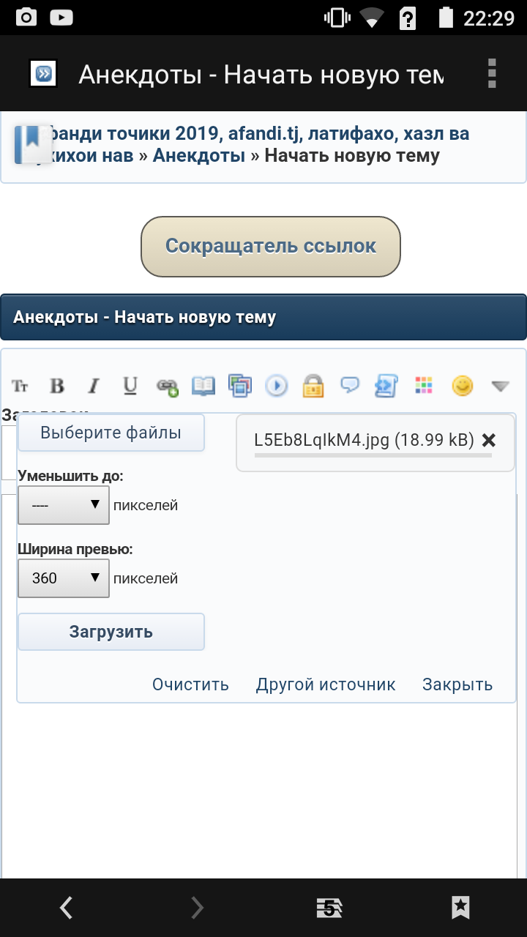The height and width of the screenshot is (937, 527).
Task: Click the open book icon
Action: [203, 386]
